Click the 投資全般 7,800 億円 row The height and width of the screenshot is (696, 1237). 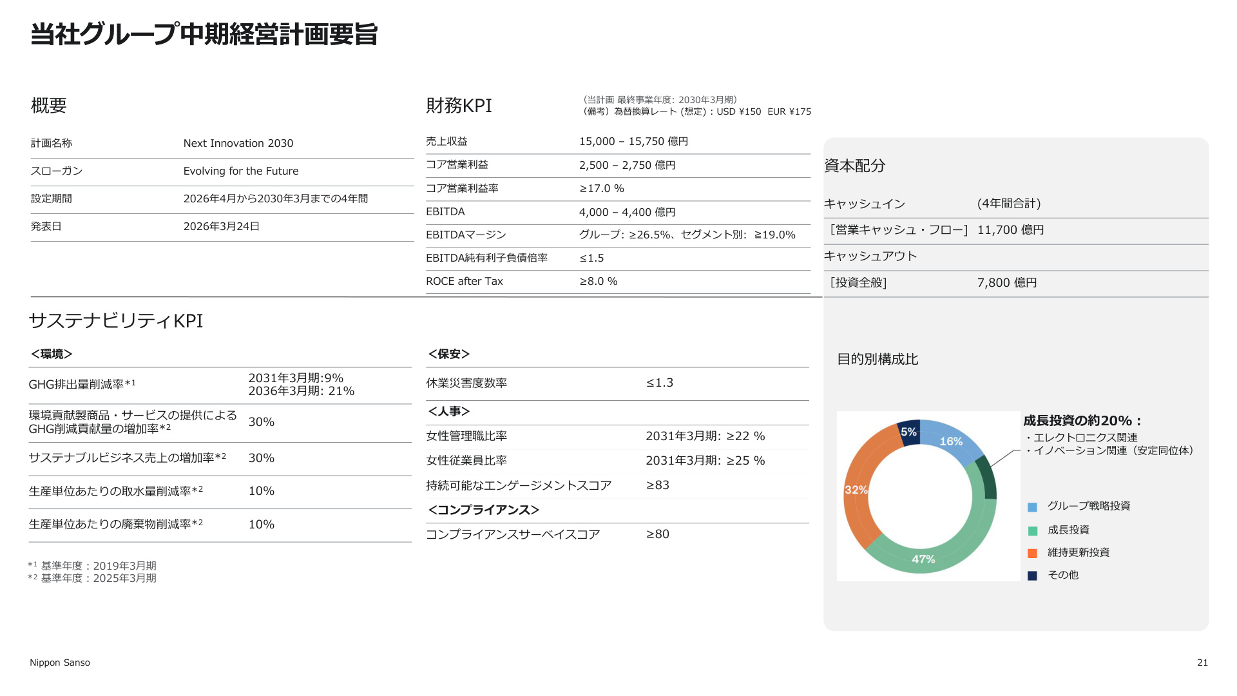(x=1016, y=283)
